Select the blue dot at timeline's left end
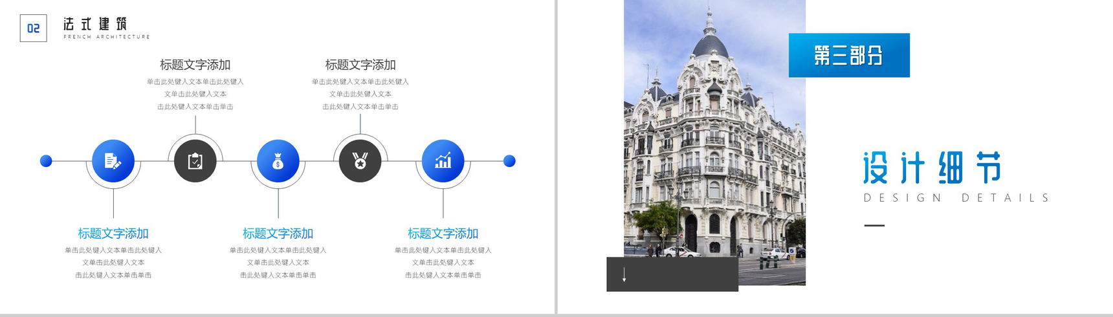1113x317 pixels. [46, 161]
